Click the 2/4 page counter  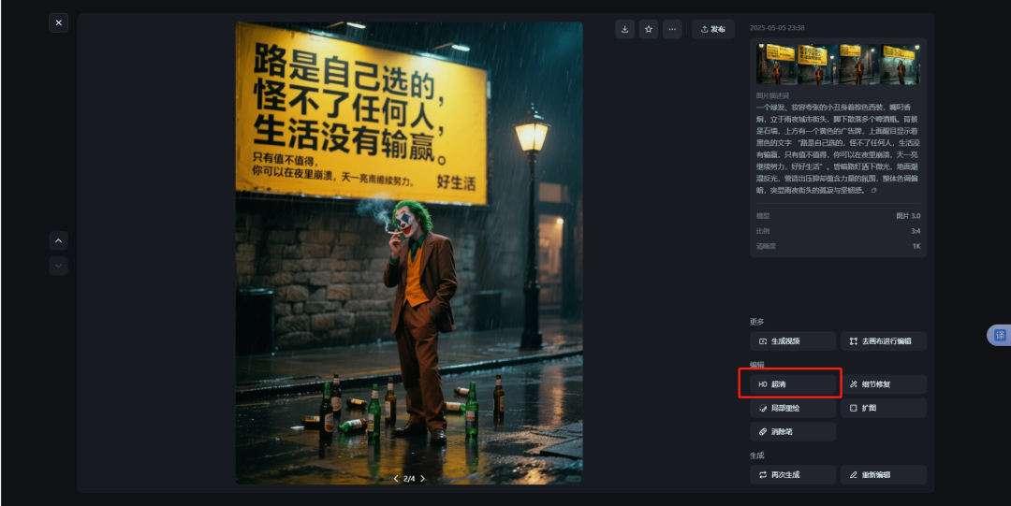click(x=409, y=479)
